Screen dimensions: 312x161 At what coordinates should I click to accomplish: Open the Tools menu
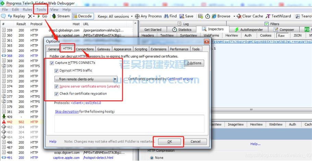[41, 10]
